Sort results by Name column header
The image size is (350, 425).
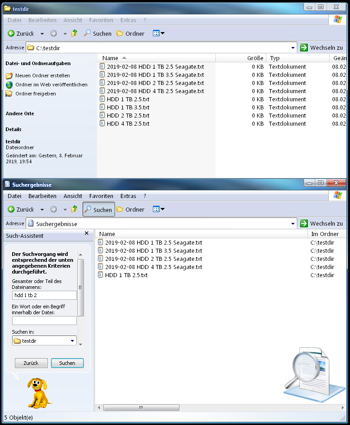point(202,234)
